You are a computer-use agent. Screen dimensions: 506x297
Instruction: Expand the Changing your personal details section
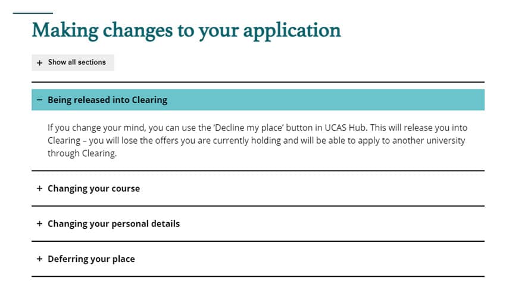click(258, 223)
